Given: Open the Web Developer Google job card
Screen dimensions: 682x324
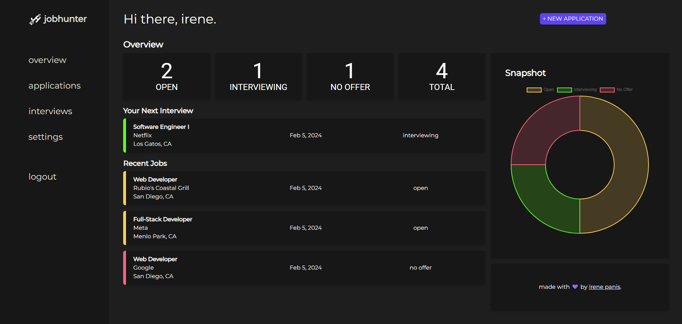Looking at the screenshot, I should [304, 268].
